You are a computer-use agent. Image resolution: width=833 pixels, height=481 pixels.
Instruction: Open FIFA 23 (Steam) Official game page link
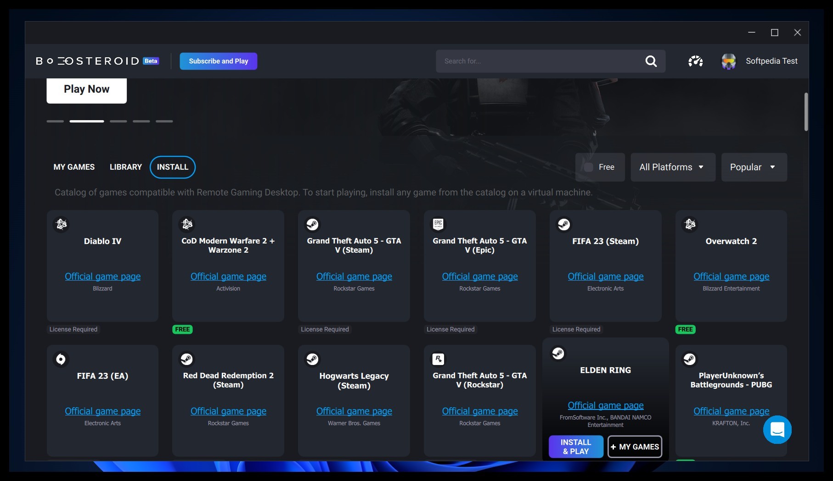[606, 276]
